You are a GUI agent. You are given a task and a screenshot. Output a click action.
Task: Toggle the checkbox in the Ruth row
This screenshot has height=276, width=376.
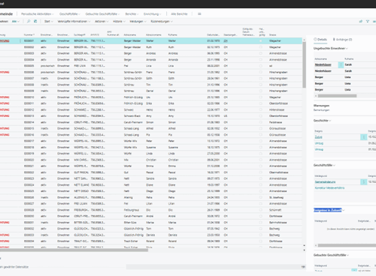coord(261,47)
